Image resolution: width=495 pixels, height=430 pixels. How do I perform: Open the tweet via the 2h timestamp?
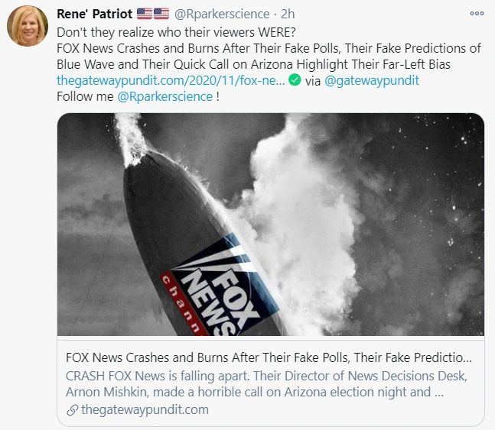pos(288,14)
